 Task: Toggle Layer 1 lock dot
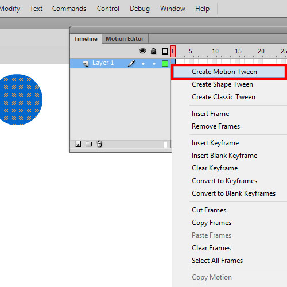tap(154, 64)
